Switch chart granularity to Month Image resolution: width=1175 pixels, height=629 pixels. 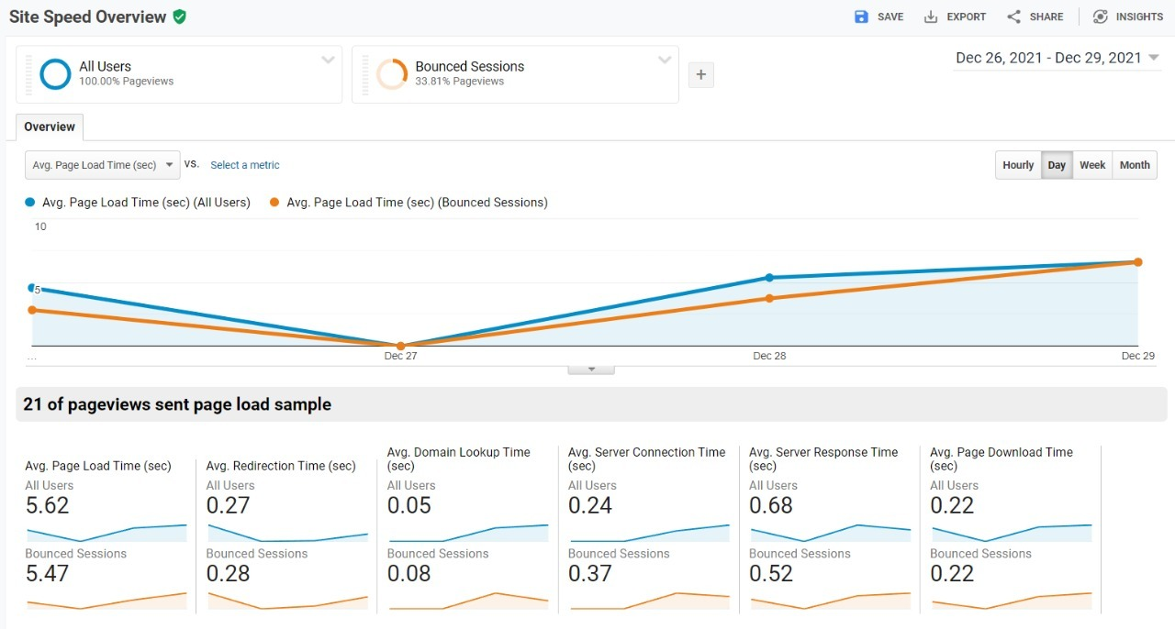coord(1135,165)
